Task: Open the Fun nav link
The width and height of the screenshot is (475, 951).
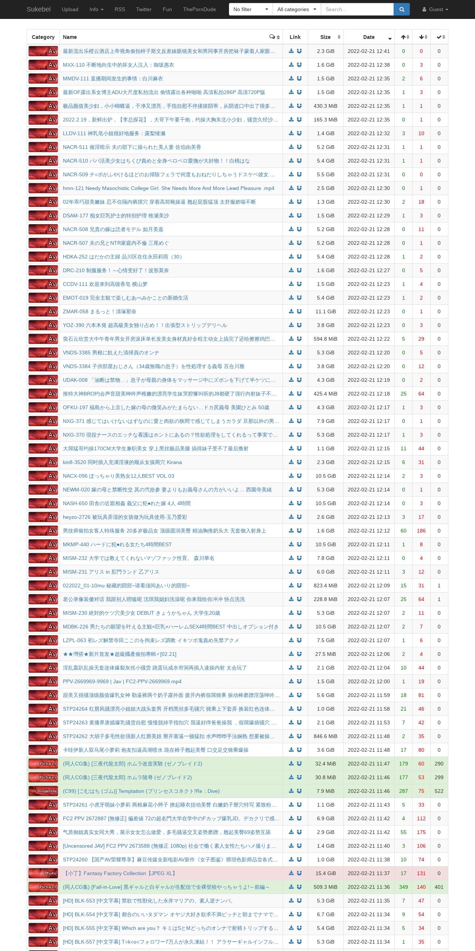Action: pyautogui.click(x=167, y=9)
